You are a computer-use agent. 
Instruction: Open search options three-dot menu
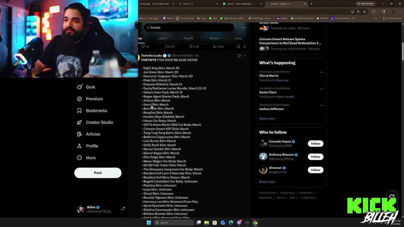tap(244, 27)
